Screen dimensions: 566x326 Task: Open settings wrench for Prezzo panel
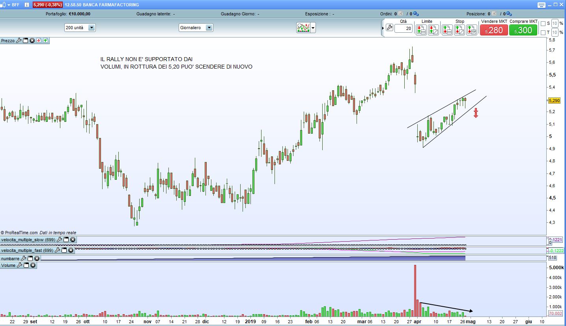[x=19, y=41]
